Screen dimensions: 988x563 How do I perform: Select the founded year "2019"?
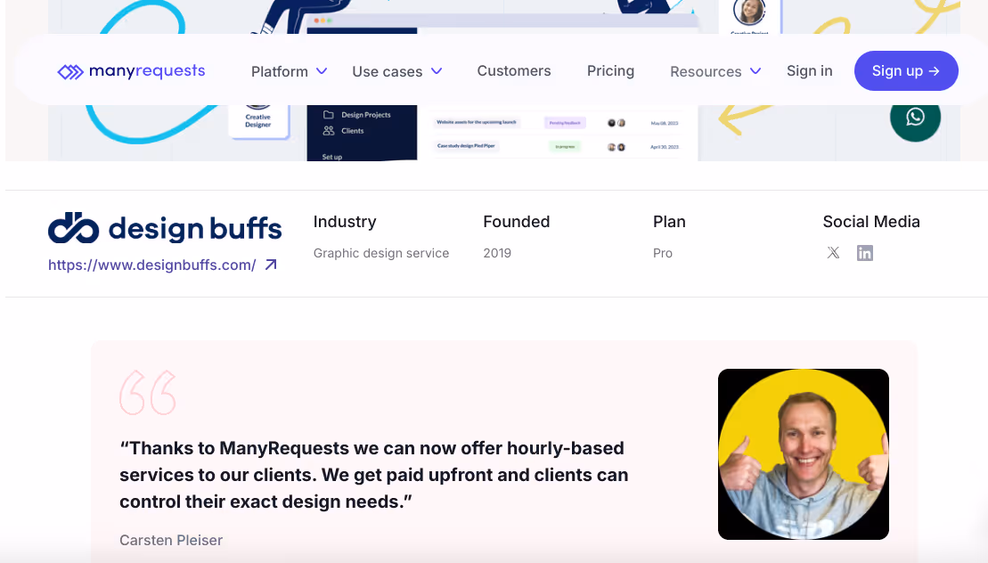coord(497,252)
